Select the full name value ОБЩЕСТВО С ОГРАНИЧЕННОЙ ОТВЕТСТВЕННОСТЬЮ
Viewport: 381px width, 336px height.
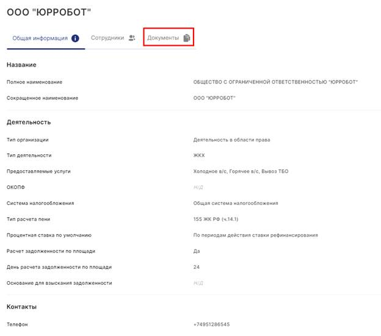point(275,82)
